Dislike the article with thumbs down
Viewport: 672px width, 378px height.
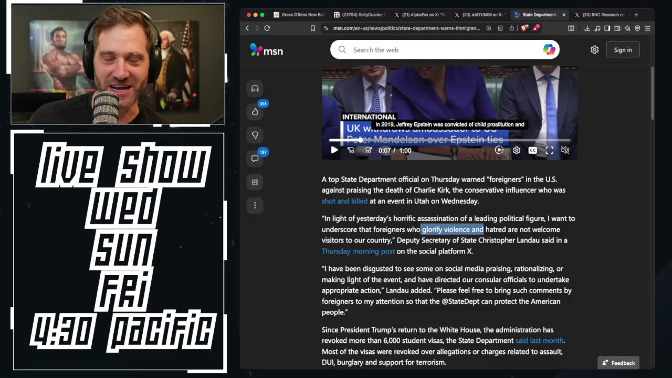click(255, 135)
